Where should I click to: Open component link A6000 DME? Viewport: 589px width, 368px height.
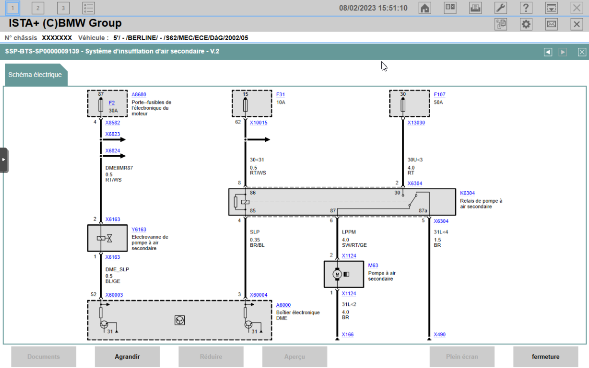tap(283, 305)
